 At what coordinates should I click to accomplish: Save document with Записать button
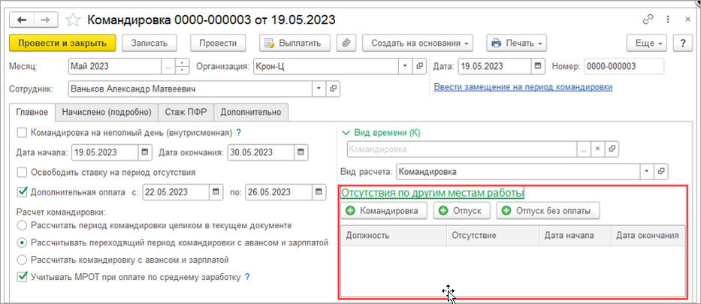150,44
